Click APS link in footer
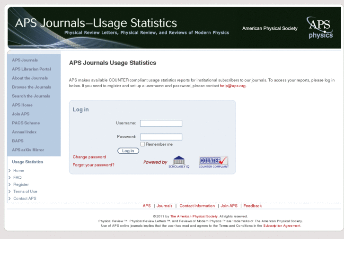The width and height of the screenshot is (344, 257). 147,206
